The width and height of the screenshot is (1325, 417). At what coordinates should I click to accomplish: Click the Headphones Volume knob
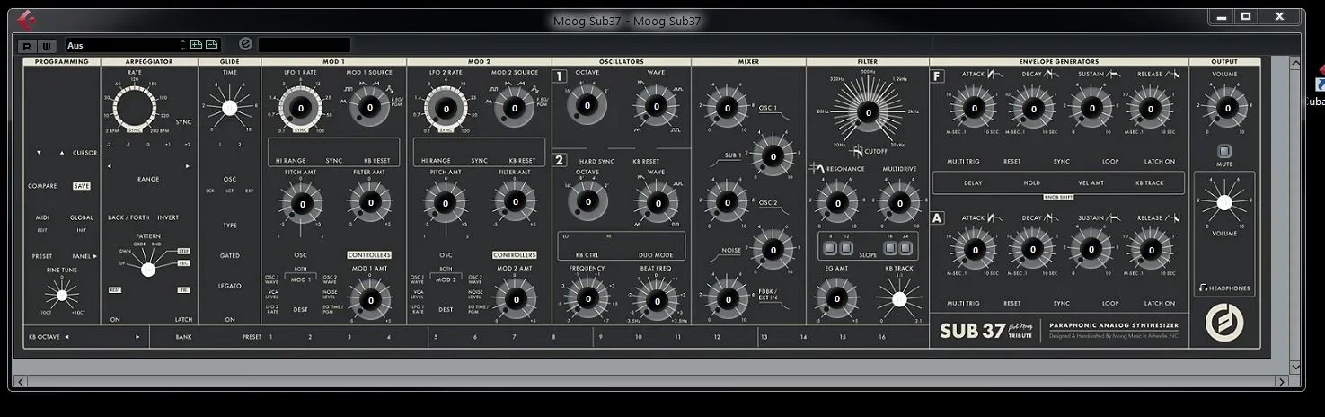(1223, 202)
